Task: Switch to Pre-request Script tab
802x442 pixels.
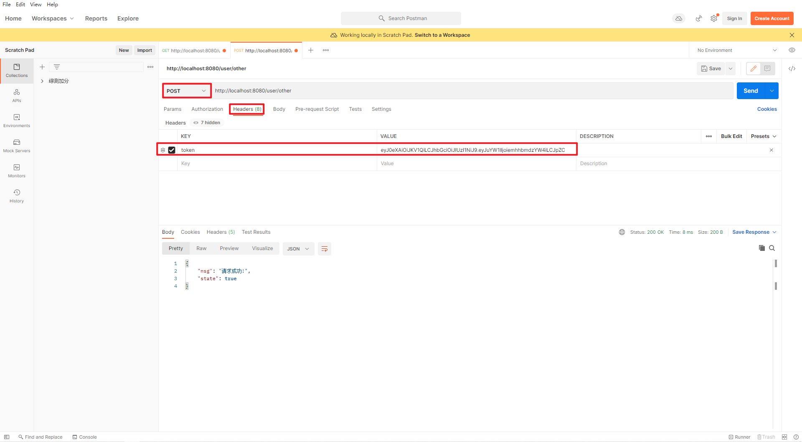Action: click(x=317, y=109)
